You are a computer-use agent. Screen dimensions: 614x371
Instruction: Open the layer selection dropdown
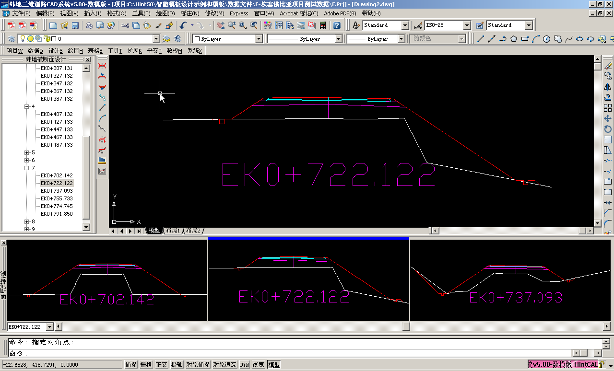pos(156,39)
